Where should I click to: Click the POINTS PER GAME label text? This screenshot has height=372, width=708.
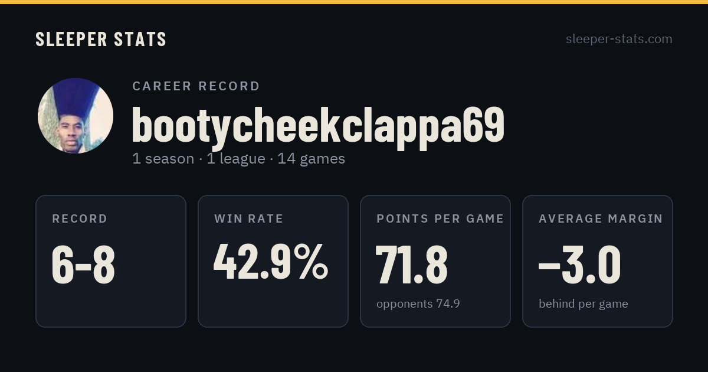tap(440, 219)
